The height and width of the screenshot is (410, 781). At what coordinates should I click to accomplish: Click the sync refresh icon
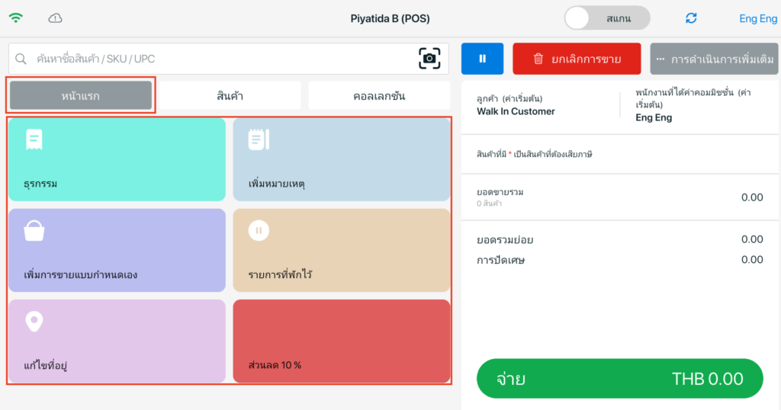coord(691,18)
